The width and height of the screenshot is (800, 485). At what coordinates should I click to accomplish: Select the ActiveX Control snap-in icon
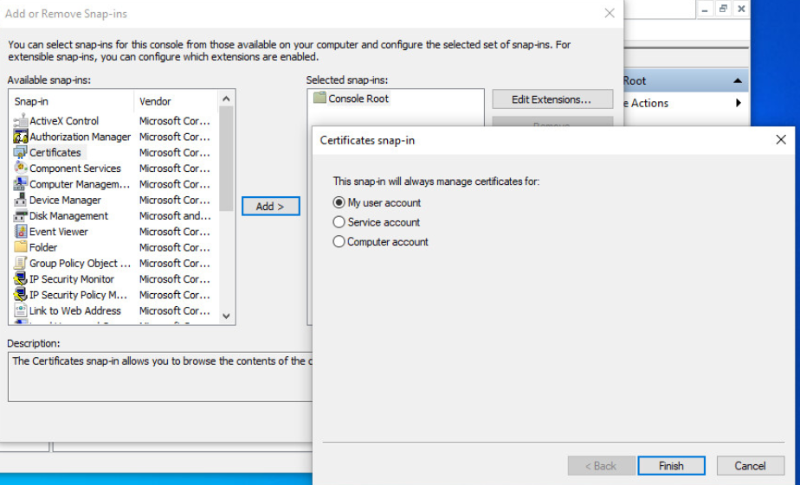(21, 121)
